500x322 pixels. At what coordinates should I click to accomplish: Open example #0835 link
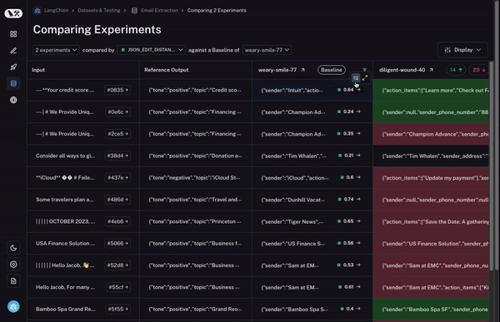(x=117, y=90)
